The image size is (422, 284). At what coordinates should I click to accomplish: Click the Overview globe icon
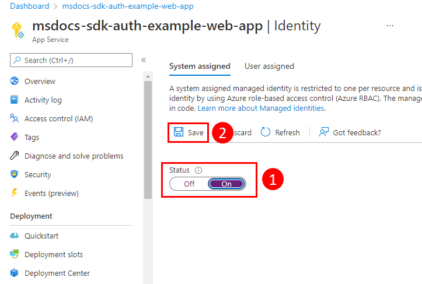pos(15,81)
